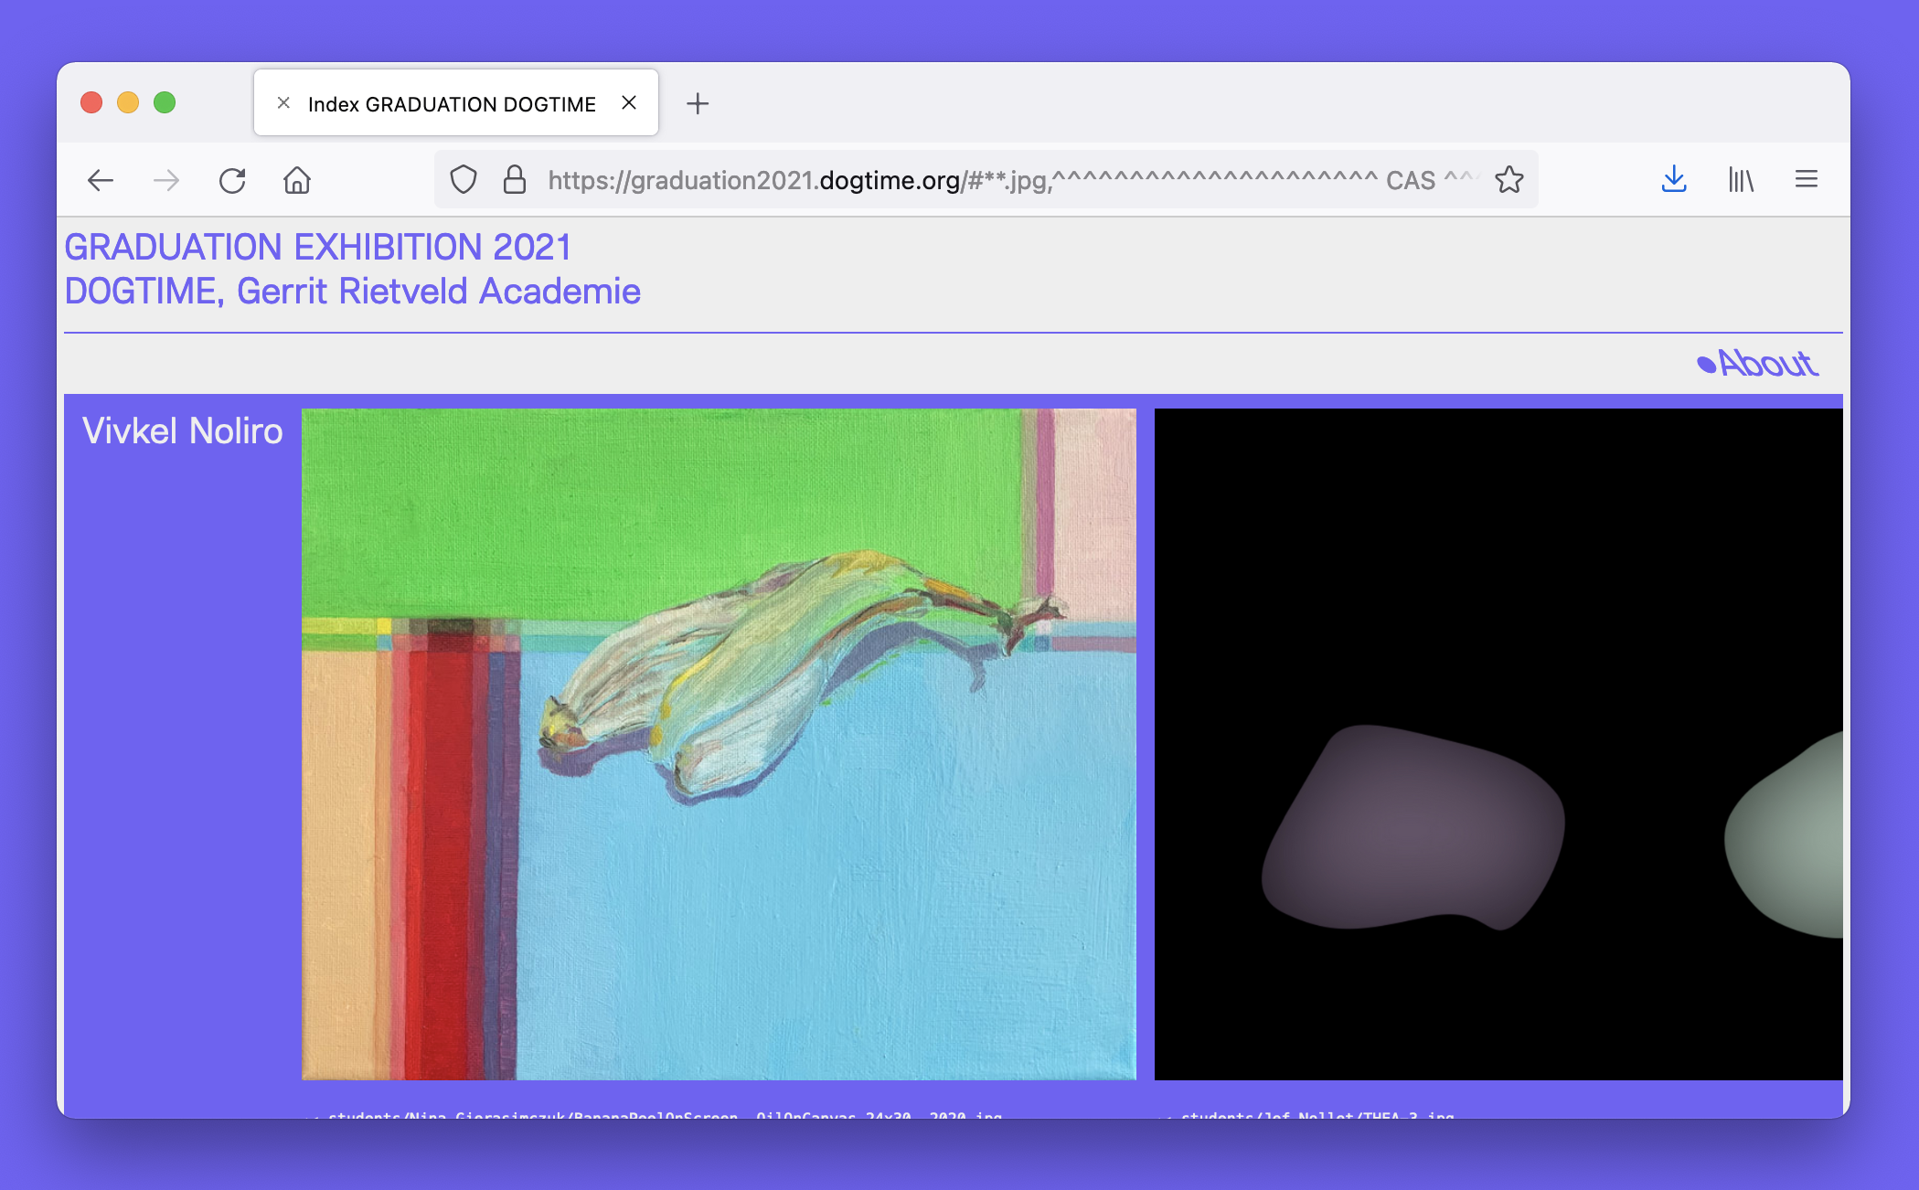Click the forward navigation arrow
This screenshot has width=1919, height=1190.
pos(166,180)
